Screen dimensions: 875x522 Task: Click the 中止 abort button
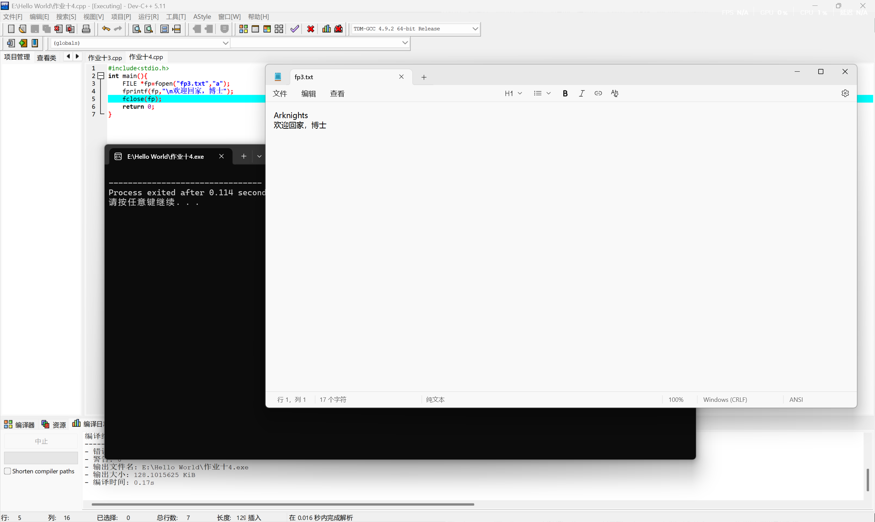coord(41,441)
